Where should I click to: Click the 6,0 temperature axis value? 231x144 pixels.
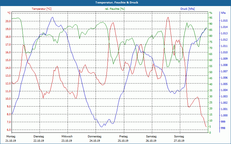pos(9,130)
